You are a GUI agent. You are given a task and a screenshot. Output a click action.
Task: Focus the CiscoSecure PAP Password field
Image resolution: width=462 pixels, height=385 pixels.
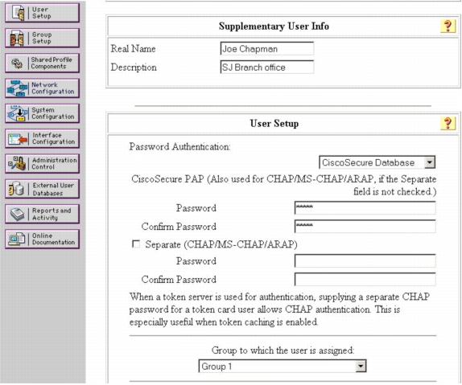tap(365, 208)
